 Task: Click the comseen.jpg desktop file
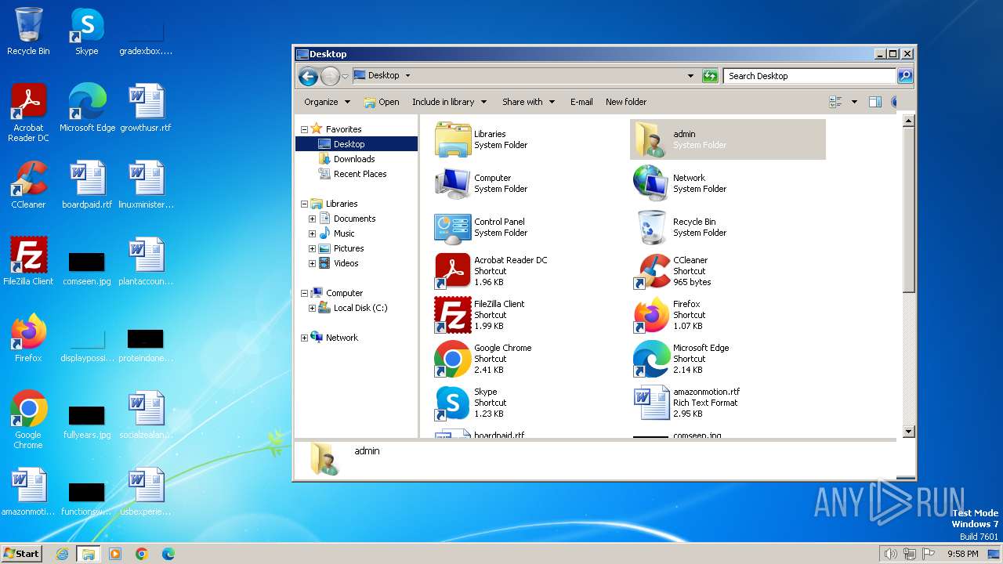pyautogui.click(x=87, y=266)
